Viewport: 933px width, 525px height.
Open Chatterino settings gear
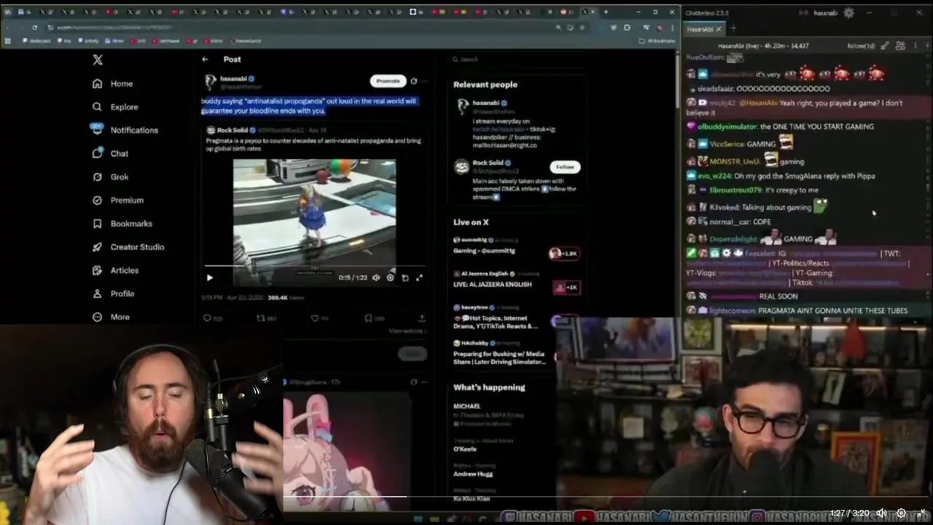tap(848, 12)
